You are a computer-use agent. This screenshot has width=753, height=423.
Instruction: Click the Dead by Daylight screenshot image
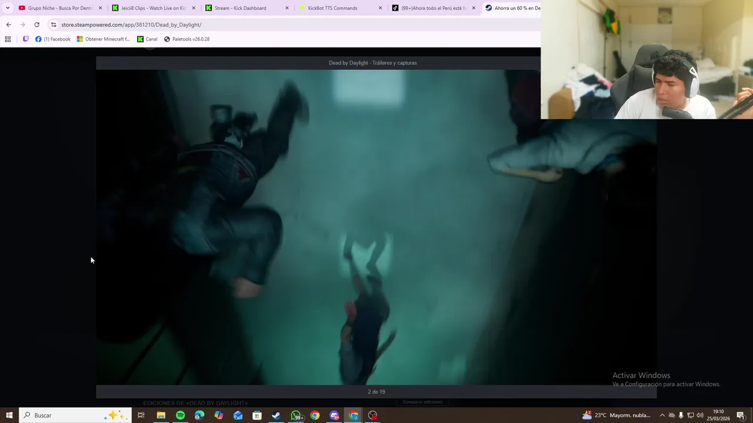point(376,227)
